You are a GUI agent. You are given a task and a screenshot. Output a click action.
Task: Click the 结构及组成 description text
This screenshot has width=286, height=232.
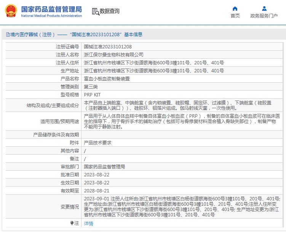click(178, 106)
